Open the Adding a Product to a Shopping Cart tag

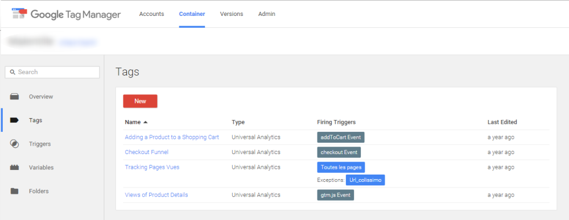172,138
